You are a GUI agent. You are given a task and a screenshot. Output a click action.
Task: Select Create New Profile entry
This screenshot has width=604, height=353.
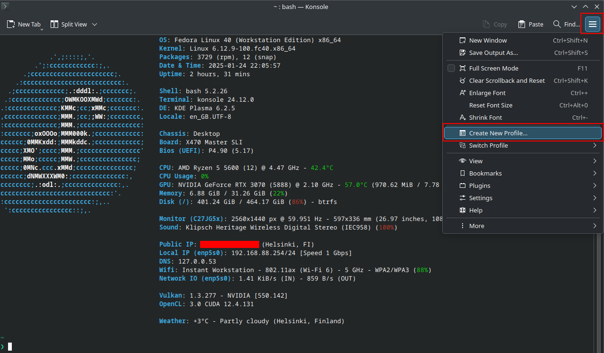[522, 133]
